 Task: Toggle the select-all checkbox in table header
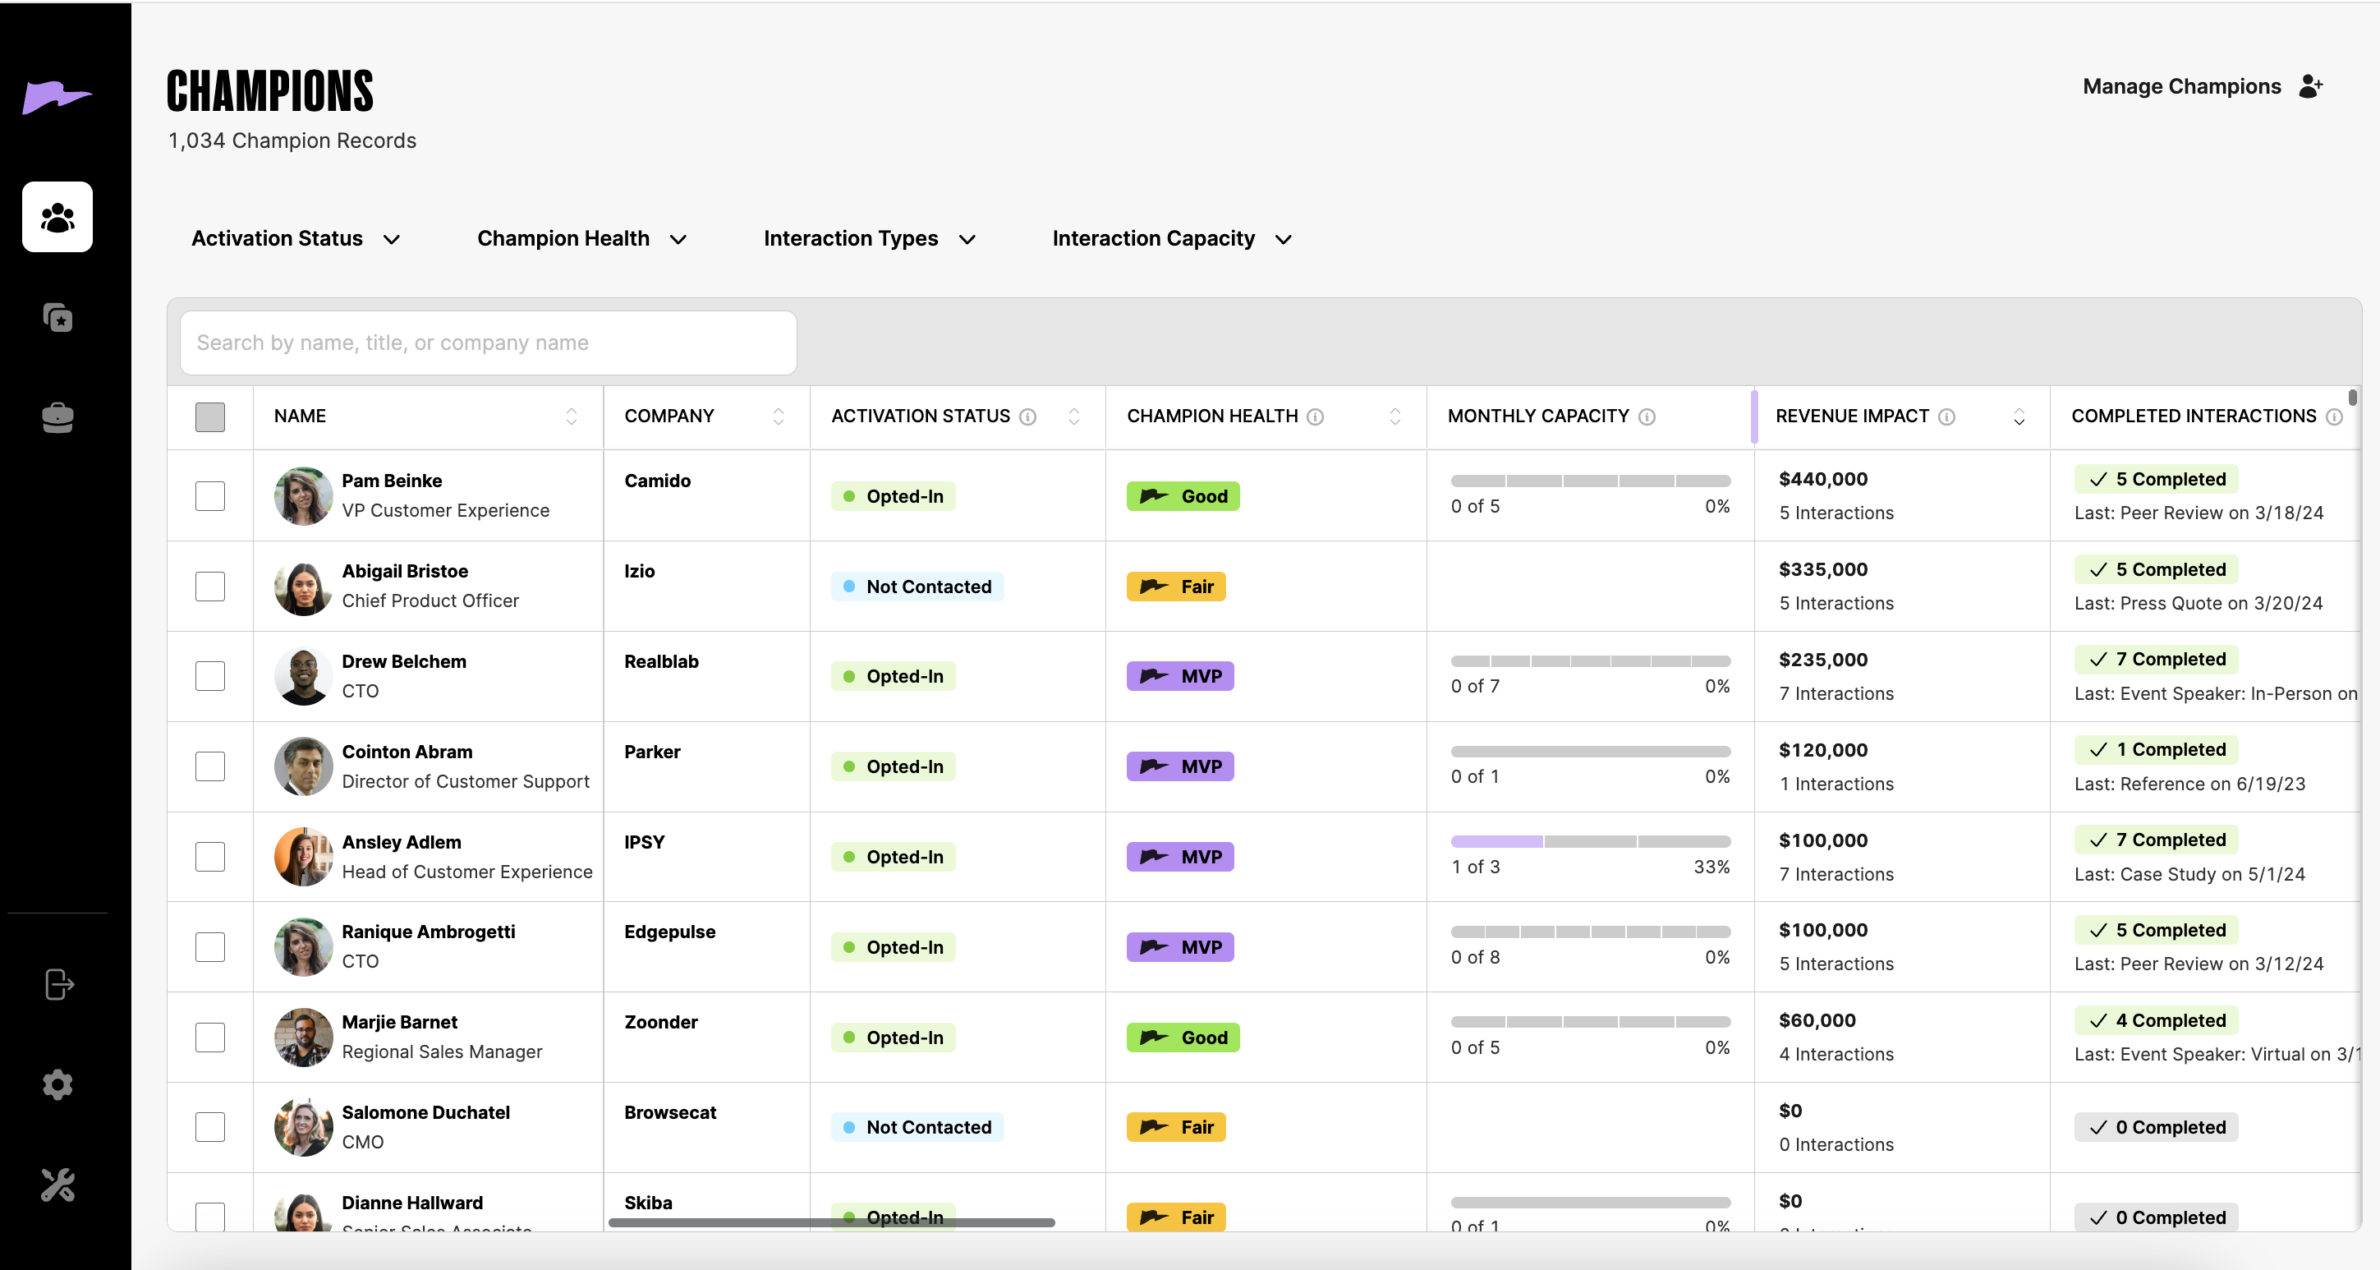pyautogui.click(x=209, y=416)
